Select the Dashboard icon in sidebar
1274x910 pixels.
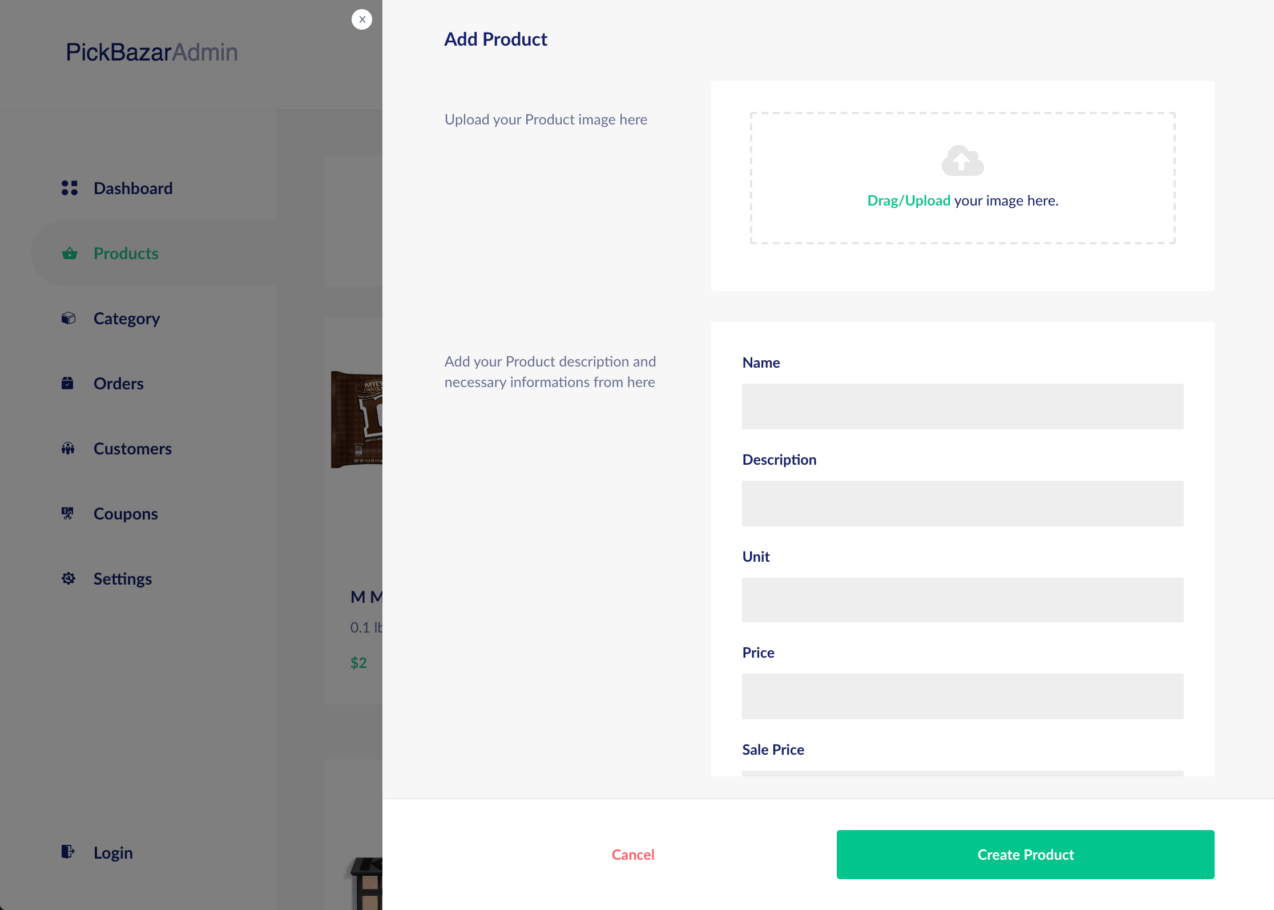(68, 188)
